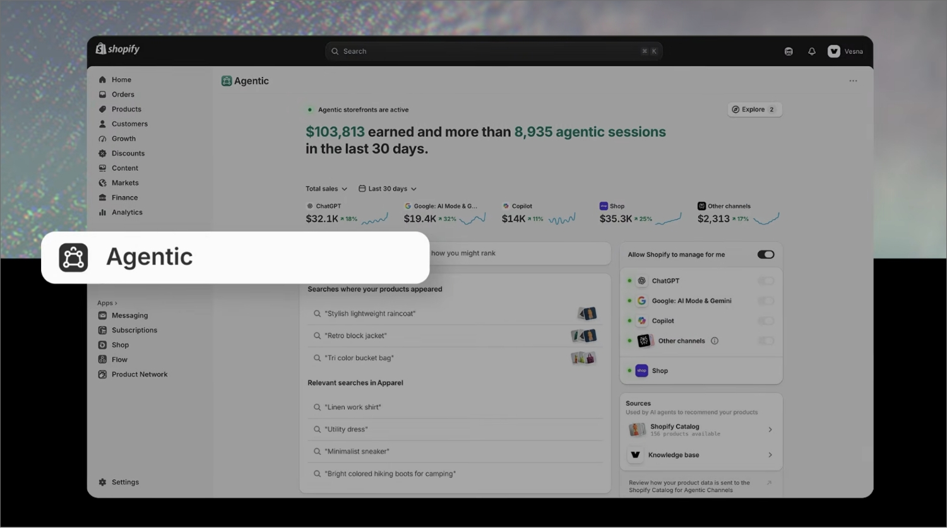Click the Shop channel row icon
The image size is (947, 528).
(x=641, y=371)
